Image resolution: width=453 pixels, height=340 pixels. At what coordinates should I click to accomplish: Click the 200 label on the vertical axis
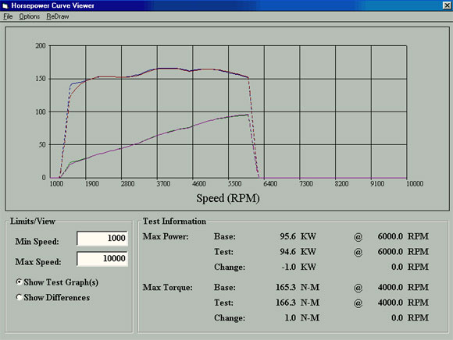point(41,45)
